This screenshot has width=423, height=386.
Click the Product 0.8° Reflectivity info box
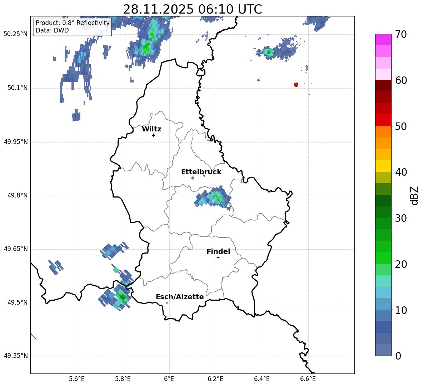[x=73, y=27]
